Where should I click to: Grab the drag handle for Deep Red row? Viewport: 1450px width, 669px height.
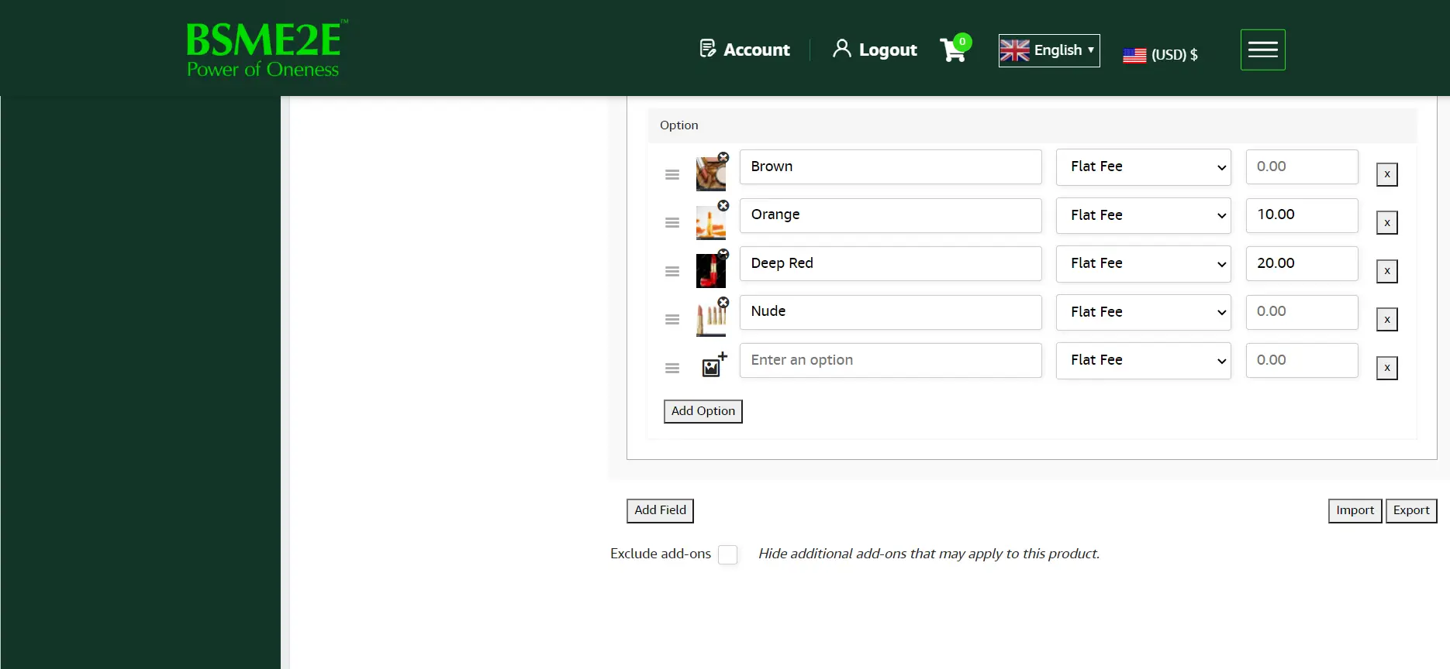672,272
